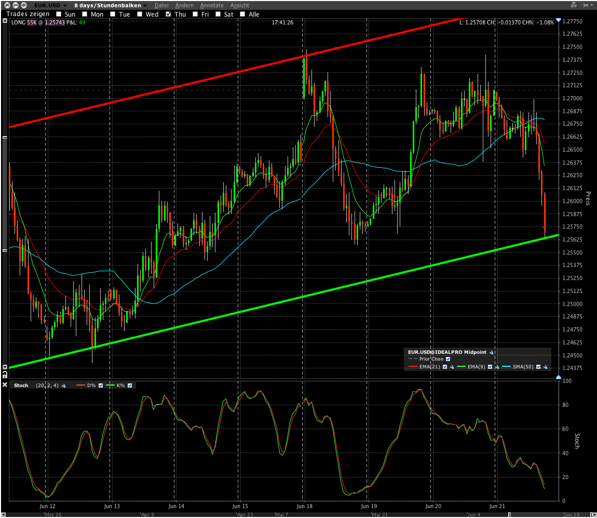Open the dropdown arrow in the top right corner
This screenshot has height=518, width=597.
pyautogui.click(x=593, y=5)
